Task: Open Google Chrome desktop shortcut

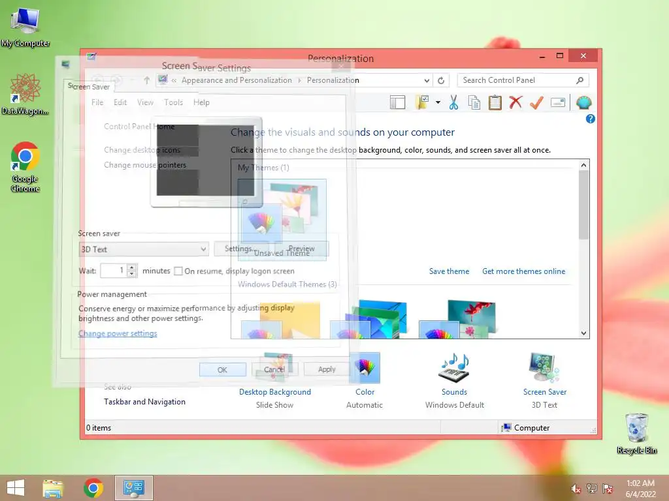Action: tap(25, 166)
